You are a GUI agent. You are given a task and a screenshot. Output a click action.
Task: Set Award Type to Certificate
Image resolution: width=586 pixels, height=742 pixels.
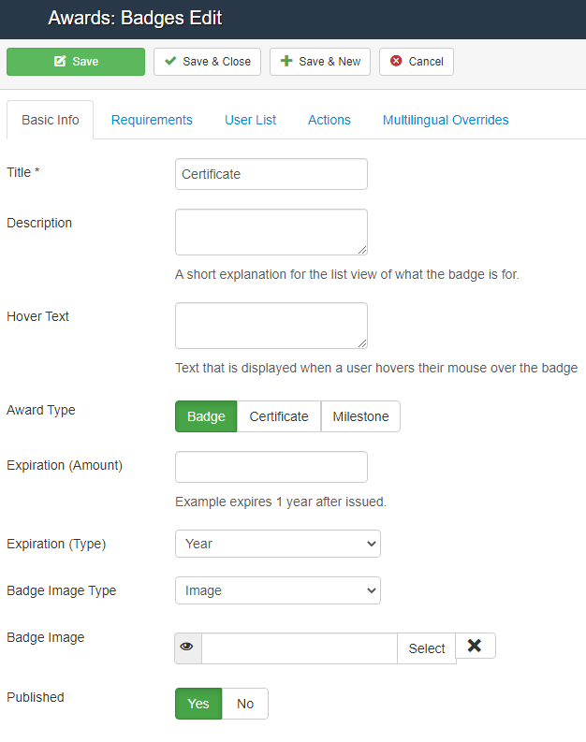coord(278,416)
